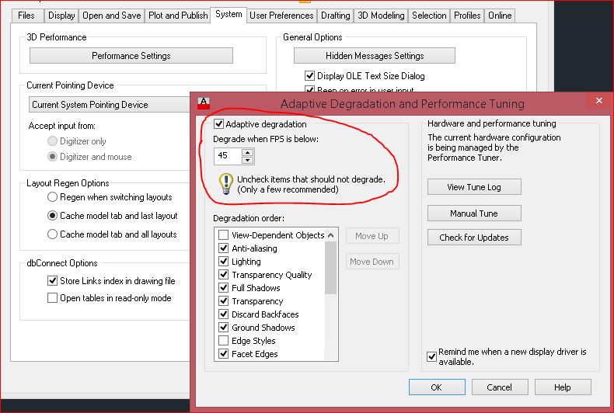Uncheck Anti-aliasing in degradation order
This screenshot has width=614, height=413.
(x=223, y=248)
